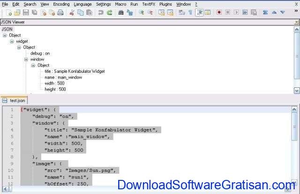
Task: Switch to the test.json tab
Action: pos(15,101)
